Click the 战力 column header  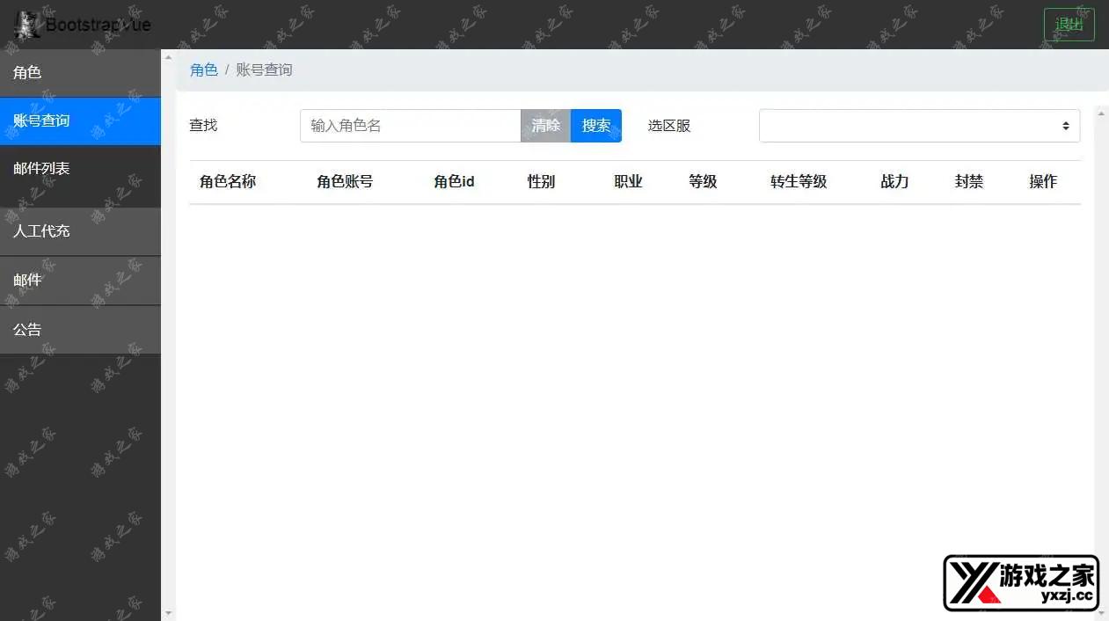894,182
